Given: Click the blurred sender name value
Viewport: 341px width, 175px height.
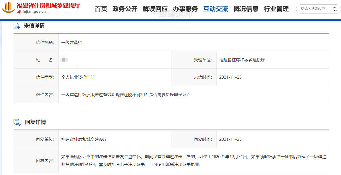Looking at the screenshot, I should pyautogui.click(x=64, y=60).
